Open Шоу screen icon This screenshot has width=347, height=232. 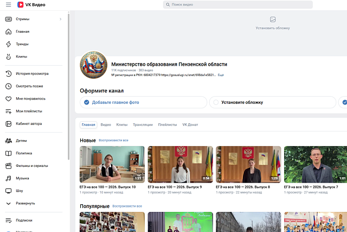point(9,191)
